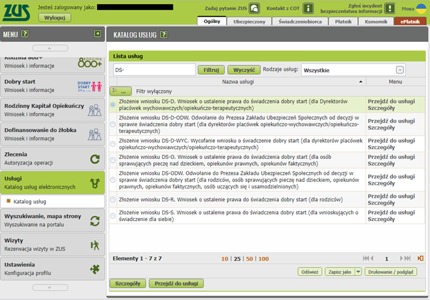Open the Rodzaje usług dropdown
430x300 pixels.
click(x=400, y=70)
